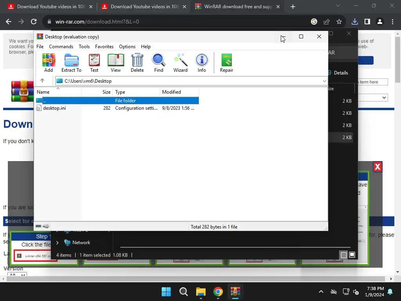Open the Find magnifier tool

[x=159, y=63]
